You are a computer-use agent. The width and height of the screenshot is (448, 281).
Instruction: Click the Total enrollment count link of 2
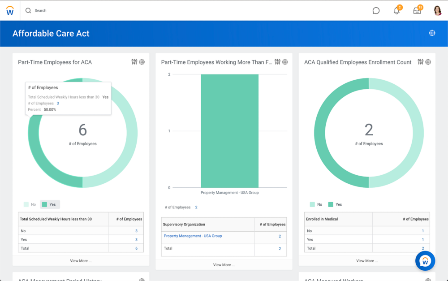pyautogui.click(x=422, y=248)
